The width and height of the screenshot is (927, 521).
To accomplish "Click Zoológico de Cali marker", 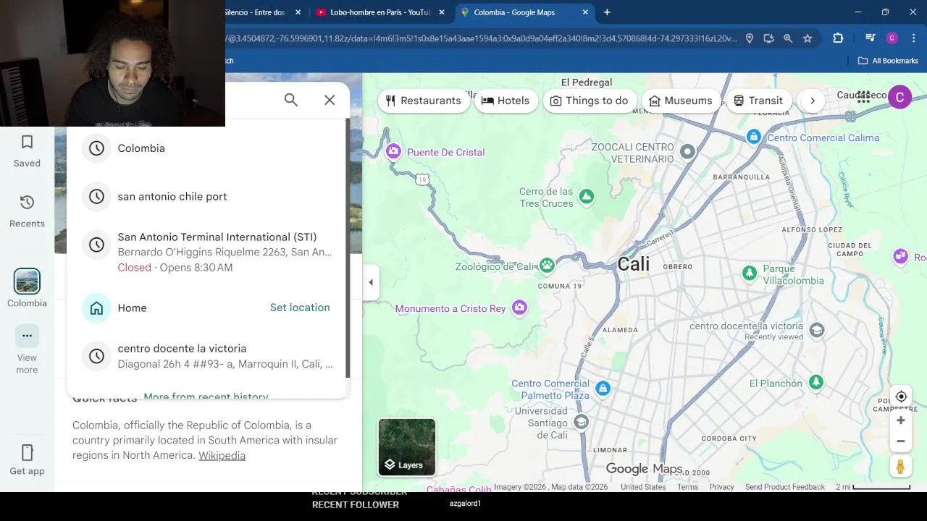I will pyautogui.click(x=547, y=265).
